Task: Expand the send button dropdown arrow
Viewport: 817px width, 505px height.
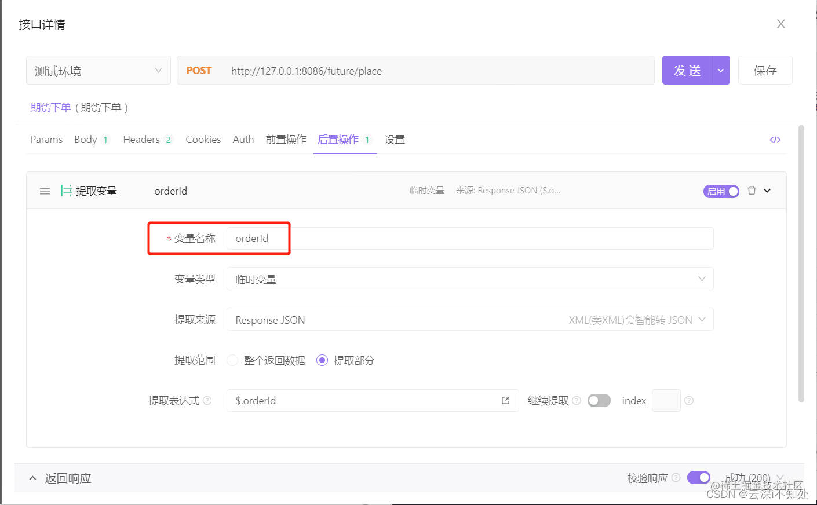Action: pyautogui.click(x=721, y=71)
